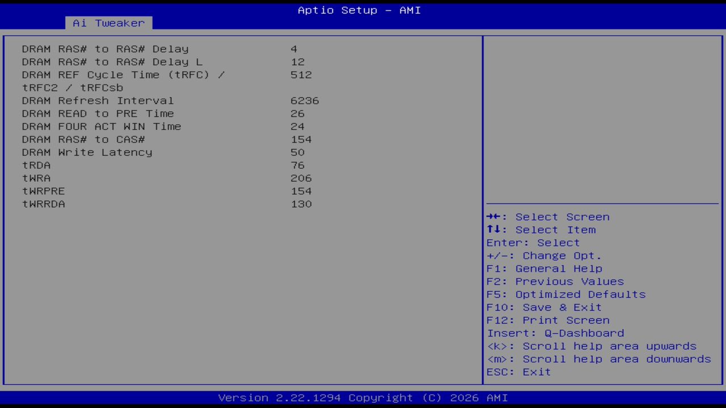Select the DRAM RAS# to RAS# Delay setting
The height and width of the screenshot is (408, 726).
[105, 49]
